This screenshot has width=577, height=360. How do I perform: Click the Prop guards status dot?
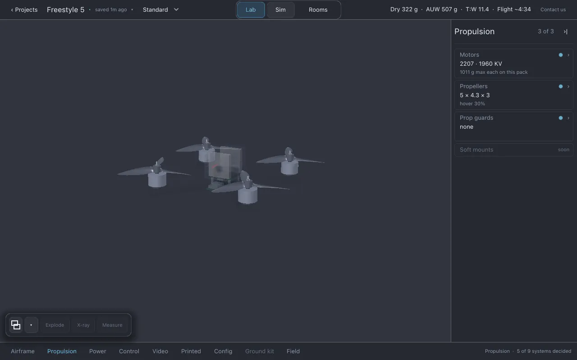pos(561,118)
